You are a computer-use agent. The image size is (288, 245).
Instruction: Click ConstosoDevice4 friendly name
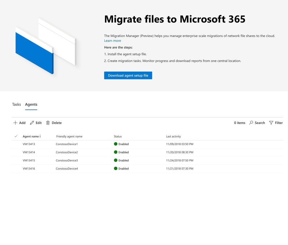pos(67,169)
